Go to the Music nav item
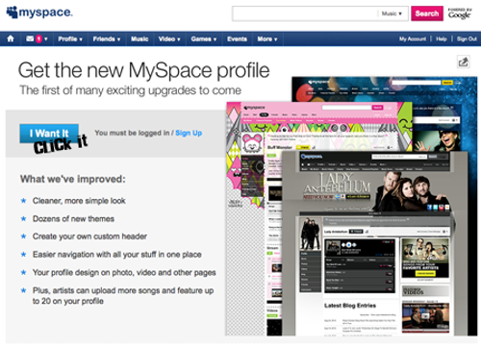Screen dimensions: 481x347 (139, 39)
